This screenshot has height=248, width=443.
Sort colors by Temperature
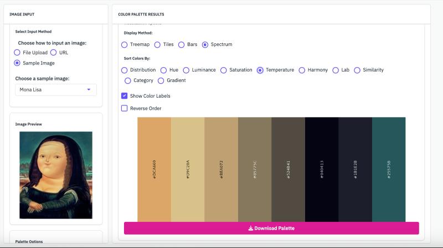coord(260,70)
